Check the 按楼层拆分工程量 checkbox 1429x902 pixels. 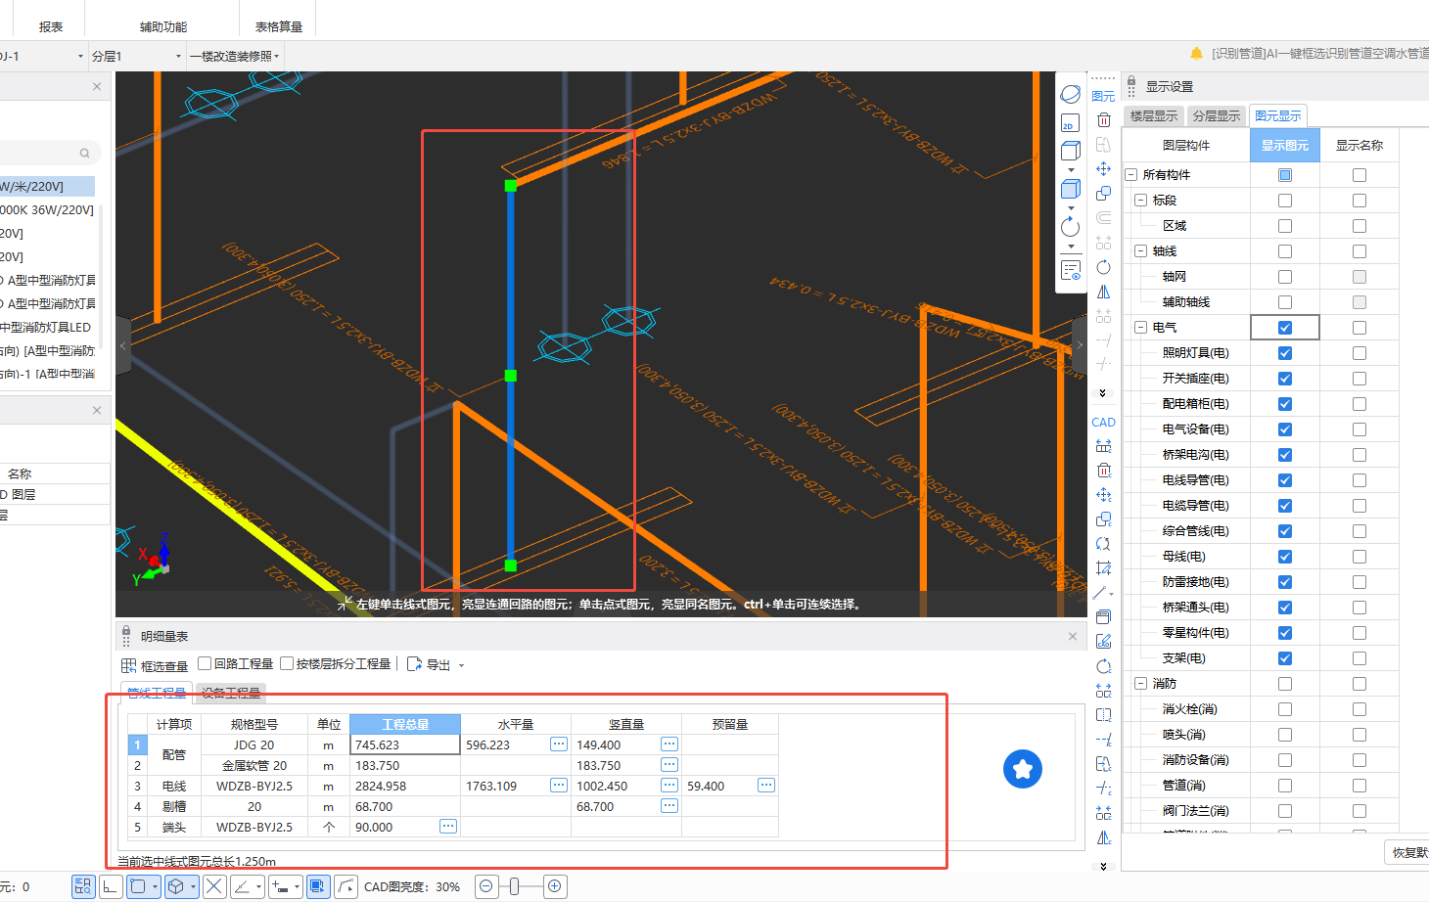click(x=287, y=663)
